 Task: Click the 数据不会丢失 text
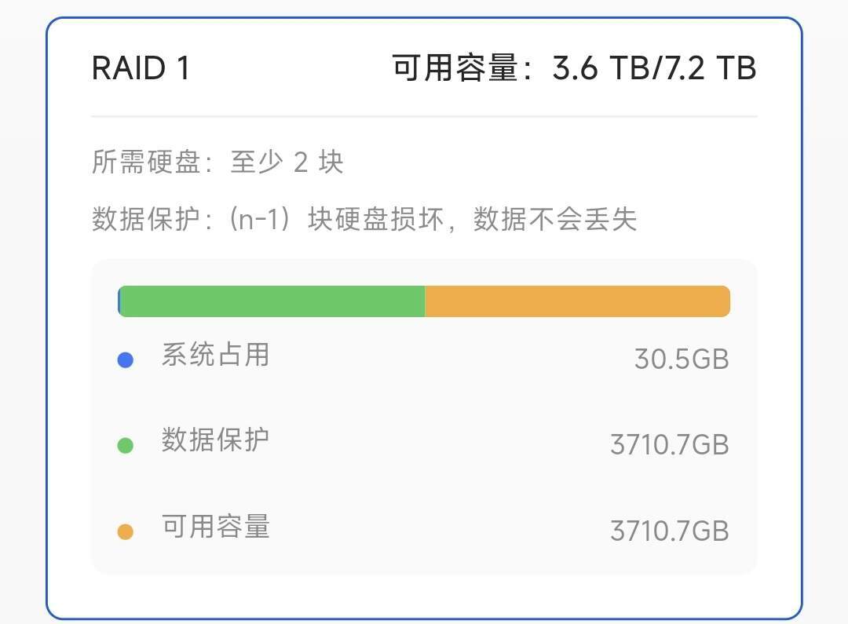(554, 220)
